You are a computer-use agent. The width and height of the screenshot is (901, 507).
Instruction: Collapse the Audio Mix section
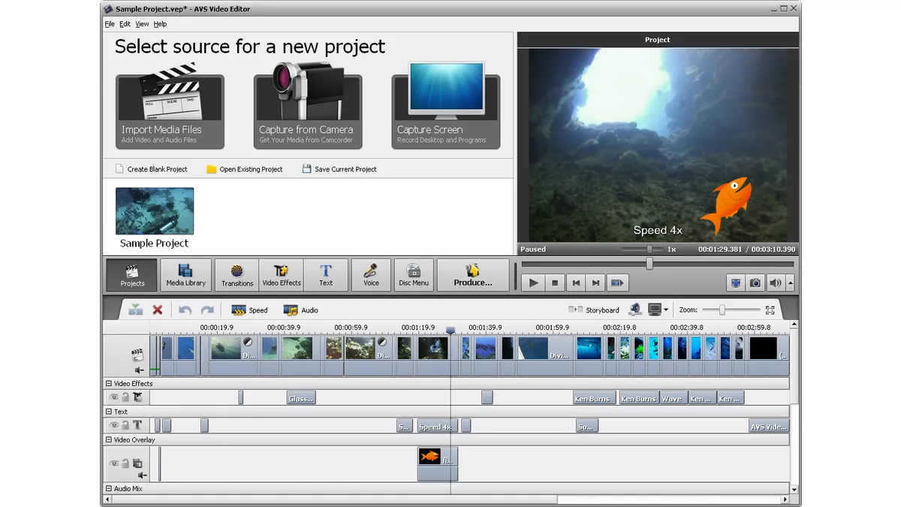(110, 488)
